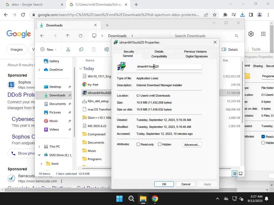The image size is (274, 205).
Task: Open File Explorer from taskbar
Action: [x=143, y=199]
